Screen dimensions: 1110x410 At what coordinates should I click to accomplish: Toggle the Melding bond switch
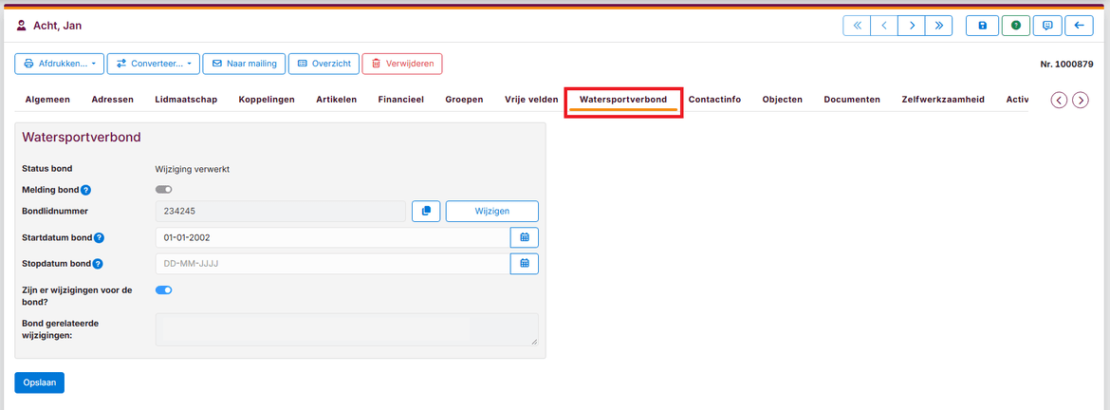pyautogui.click(x=163, y=189)
